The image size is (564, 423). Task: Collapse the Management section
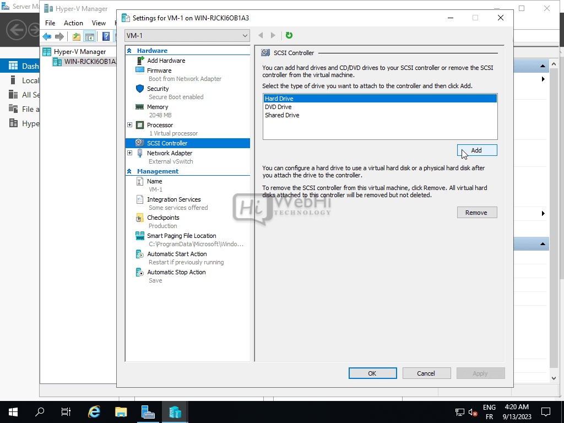(129, 171)
